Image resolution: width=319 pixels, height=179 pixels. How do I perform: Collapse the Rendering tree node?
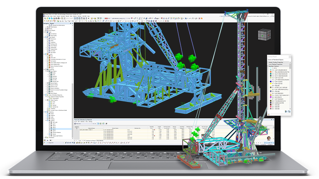pos(44,112)
